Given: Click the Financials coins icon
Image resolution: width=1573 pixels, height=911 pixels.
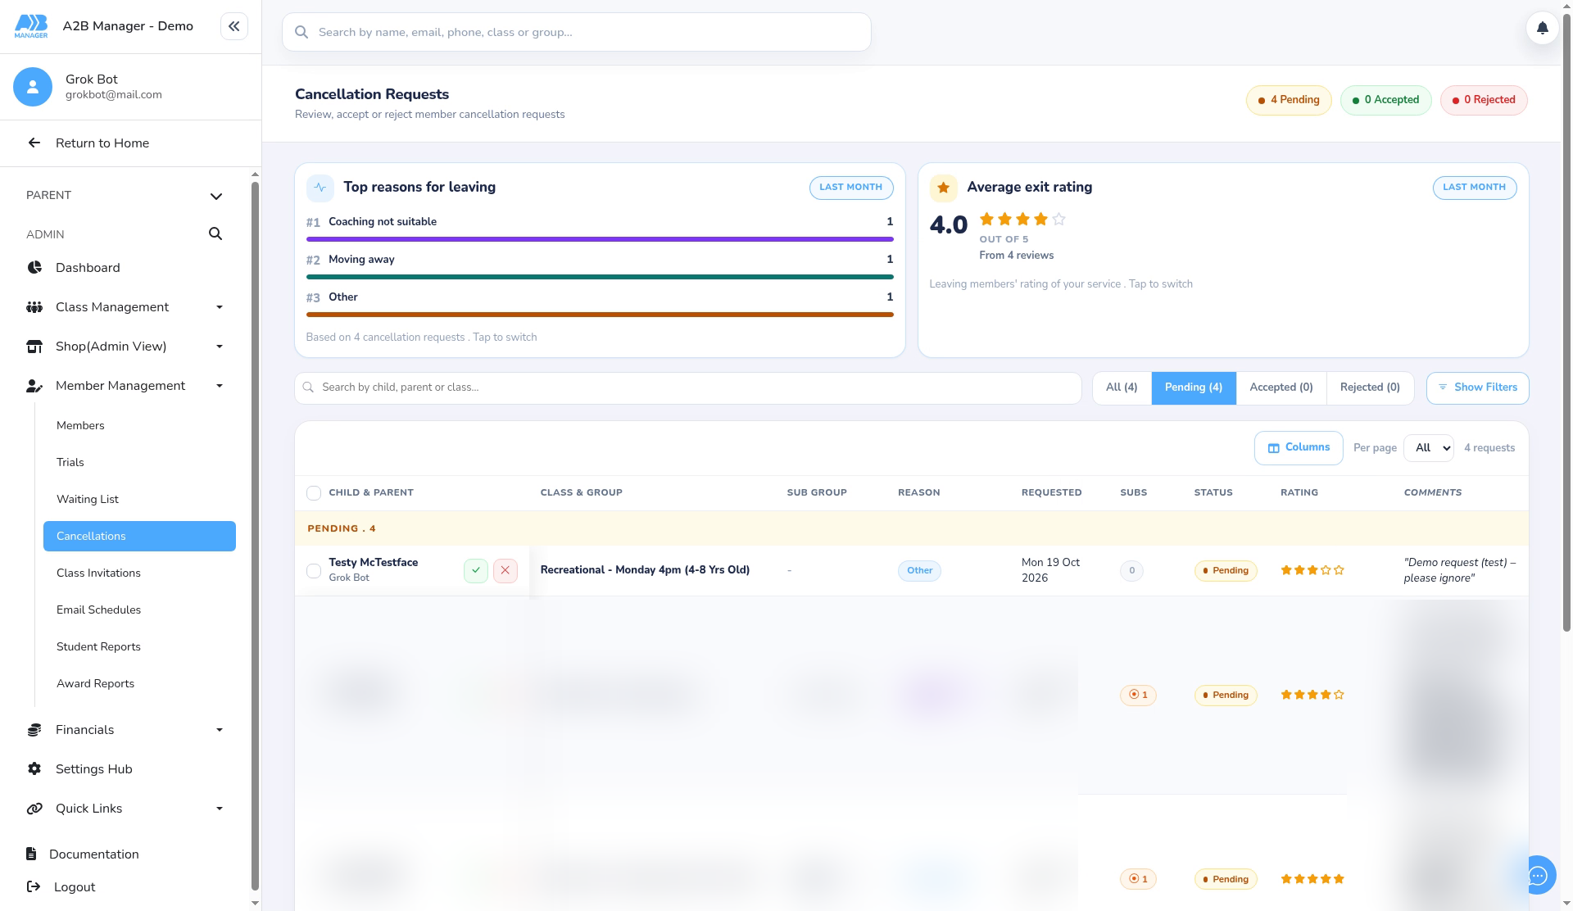Looking at the screenshot, I should click(x=34, y=730).
